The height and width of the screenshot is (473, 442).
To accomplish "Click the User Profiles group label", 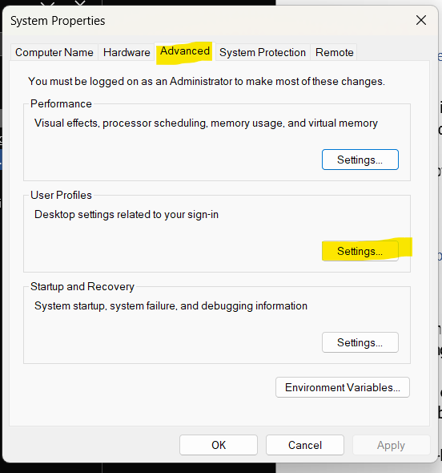I will [61, 195].
